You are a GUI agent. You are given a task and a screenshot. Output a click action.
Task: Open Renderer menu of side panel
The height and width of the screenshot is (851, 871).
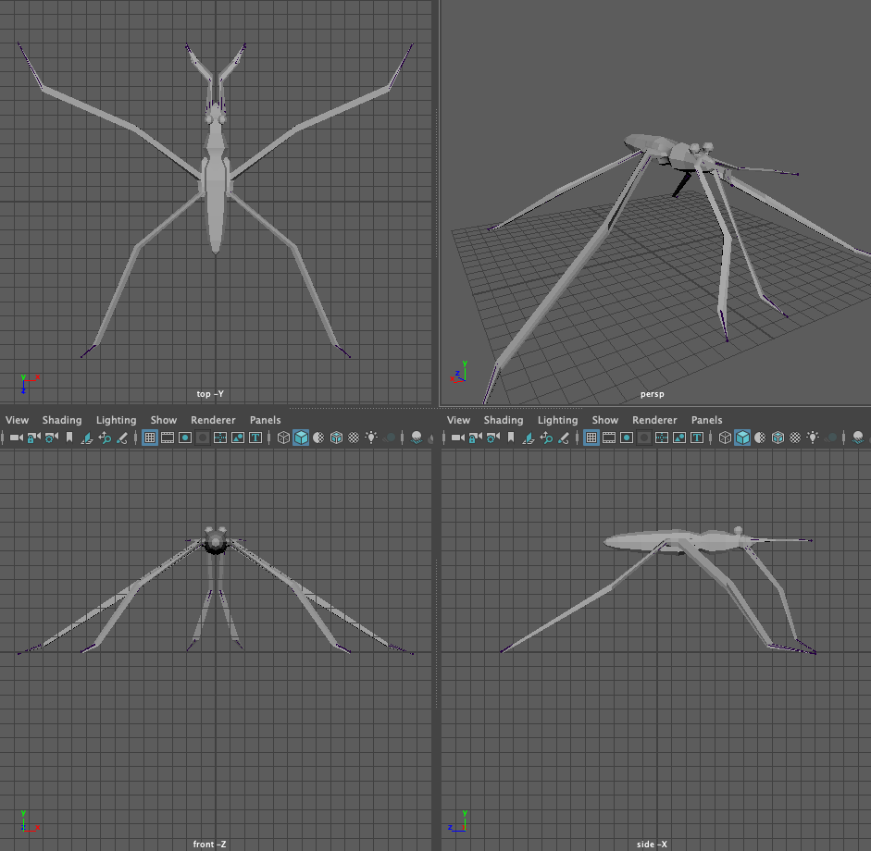click(x=655, y=420)
